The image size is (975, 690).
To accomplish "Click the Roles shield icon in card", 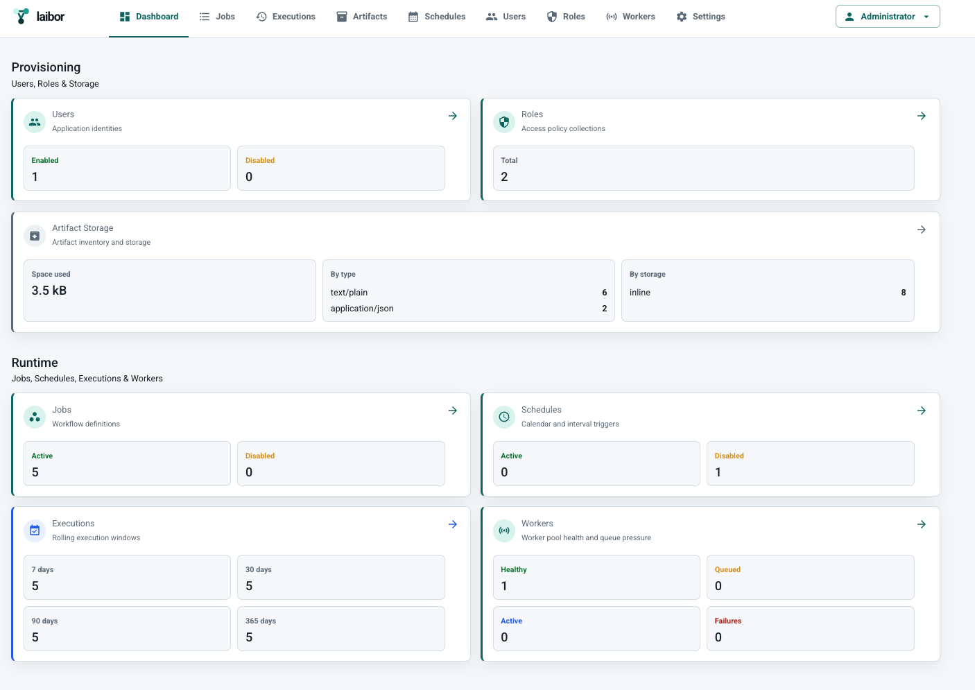I will click(x=504, y=121).
